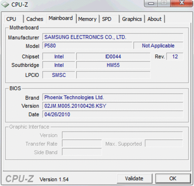Click the Max. Supported field
This screenshot has width=194, height=186.
coord(164,143)
